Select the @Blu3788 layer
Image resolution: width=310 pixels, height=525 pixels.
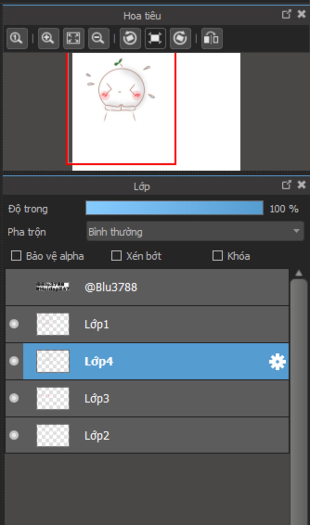tap(147, 287)
